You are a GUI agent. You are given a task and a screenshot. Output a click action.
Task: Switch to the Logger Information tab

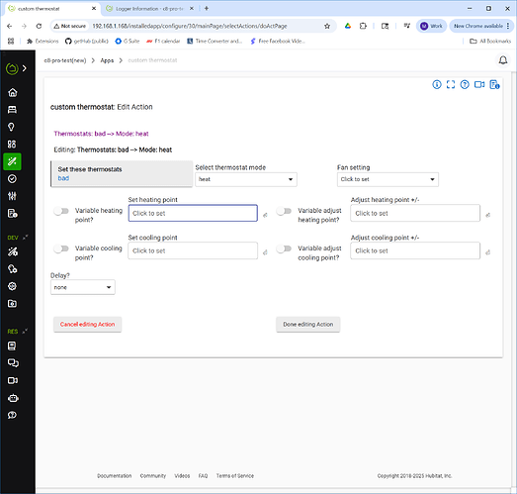pyautogui.click(x=149, y=9)
